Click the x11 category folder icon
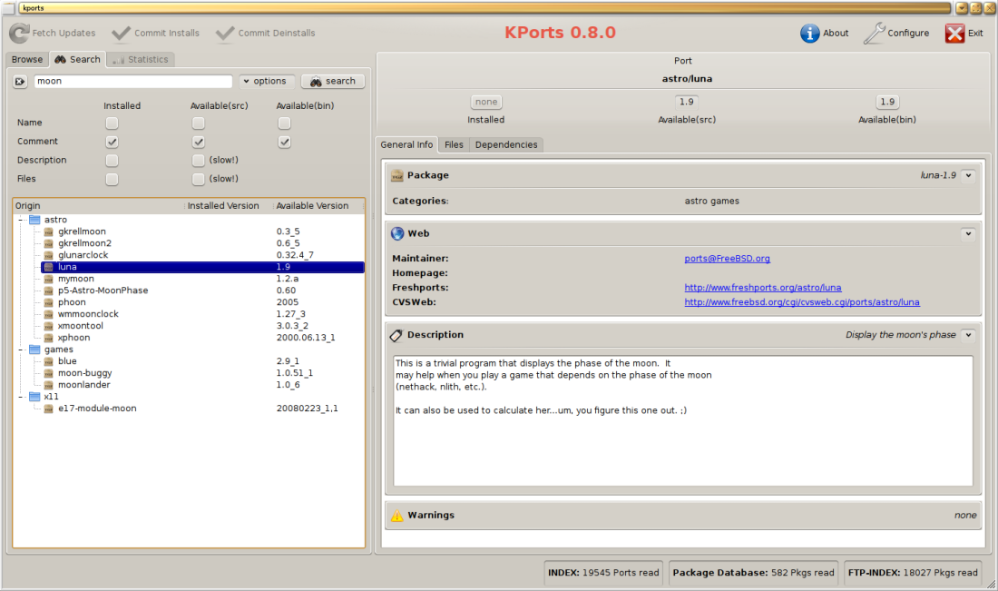This screenshot has height=591, width=998. pyautogui.click(x=35, y=397)
